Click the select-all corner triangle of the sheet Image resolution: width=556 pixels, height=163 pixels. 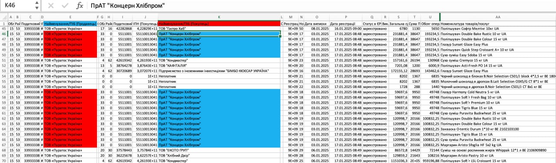pos(4,17)
